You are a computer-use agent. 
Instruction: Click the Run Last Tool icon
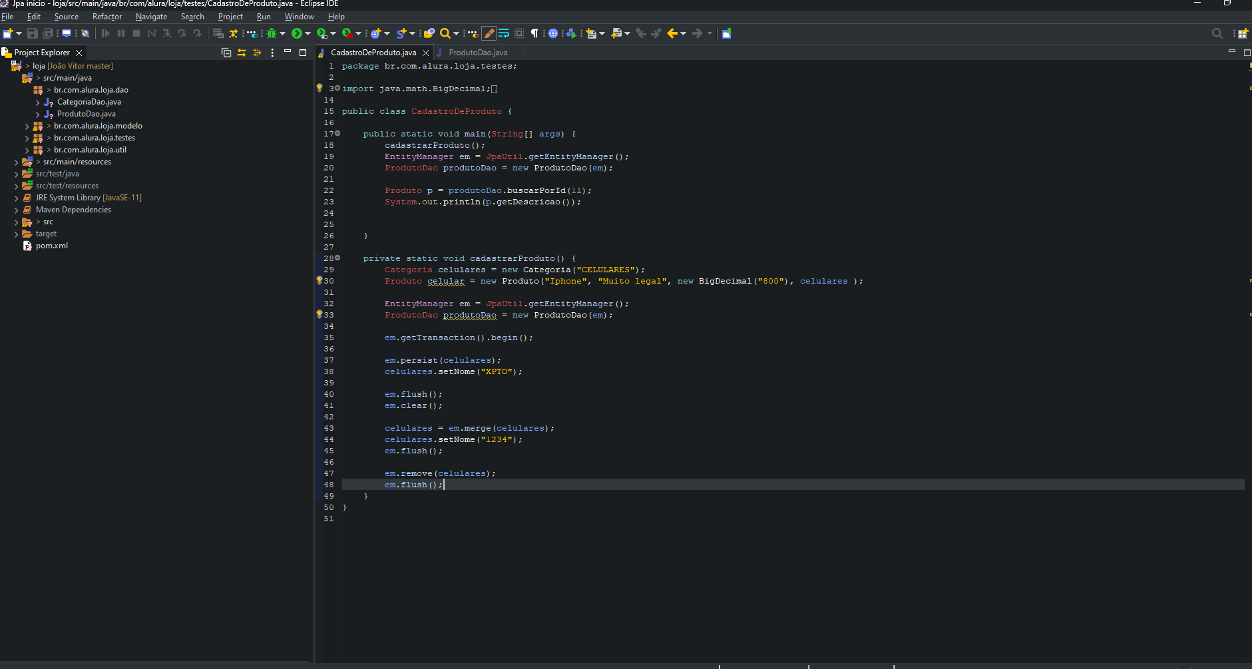pos(347,33)
